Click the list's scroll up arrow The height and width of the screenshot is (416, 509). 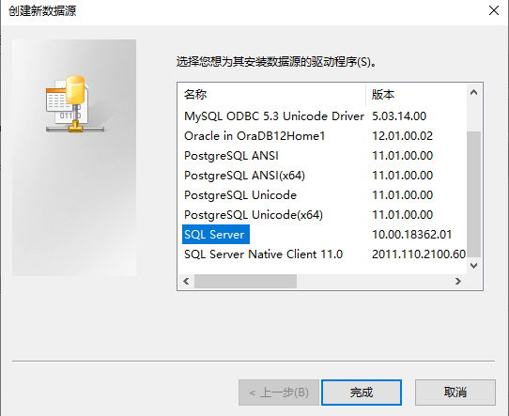tap(473, 92)
